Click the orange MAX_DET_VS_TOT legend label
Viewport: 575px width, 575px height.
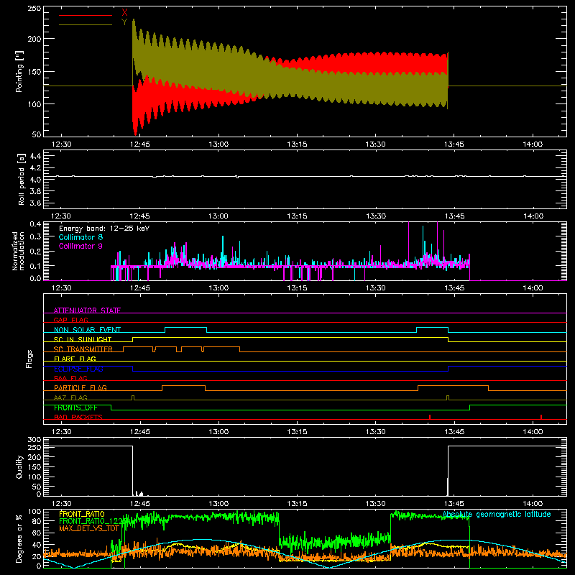coord(89,528)
